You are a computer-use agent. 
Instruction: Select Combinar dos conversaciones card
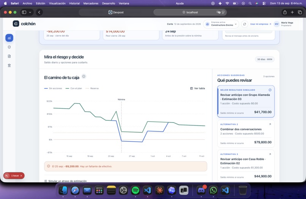tap(246, 134)
